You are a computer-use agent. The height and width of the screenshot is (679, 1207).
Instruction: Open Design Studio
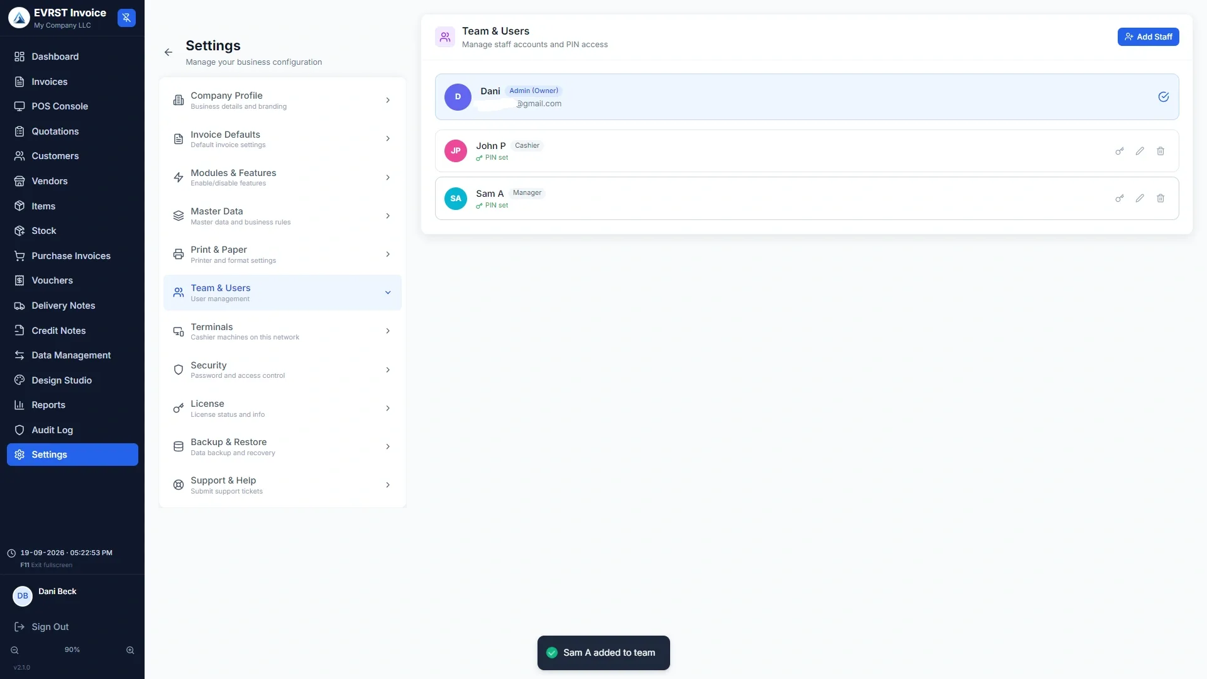(72, 380)
